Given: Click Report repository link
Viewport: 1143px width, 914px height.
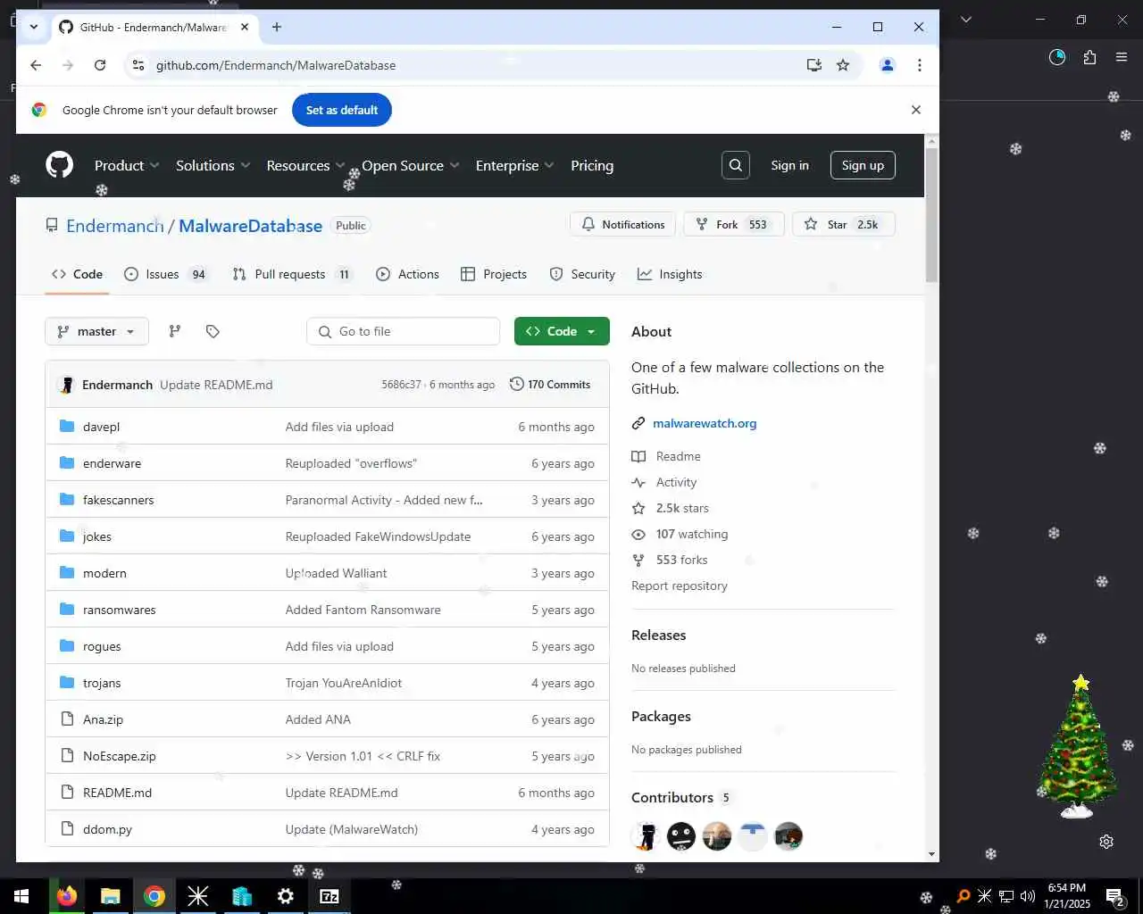Looking at the screenshot, I should (680, 586).
